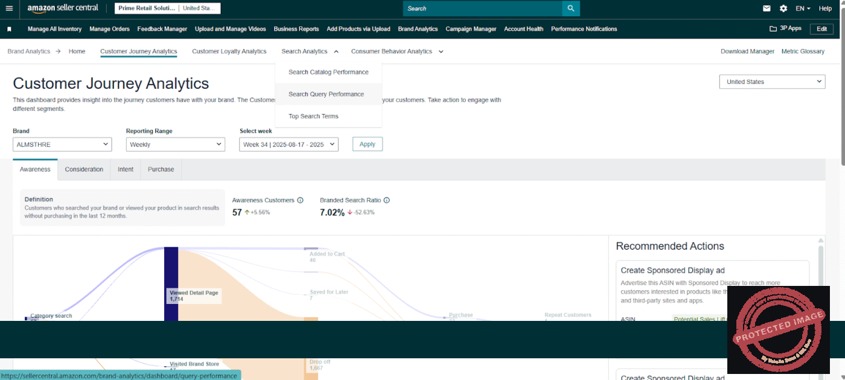Select Top Search Terms menu item

328,116
